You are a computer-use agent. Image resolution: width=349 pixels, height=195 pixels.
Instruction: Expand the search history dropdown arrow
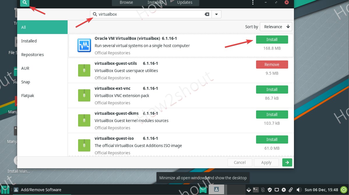pyautogui.click(x=216, y=14)
